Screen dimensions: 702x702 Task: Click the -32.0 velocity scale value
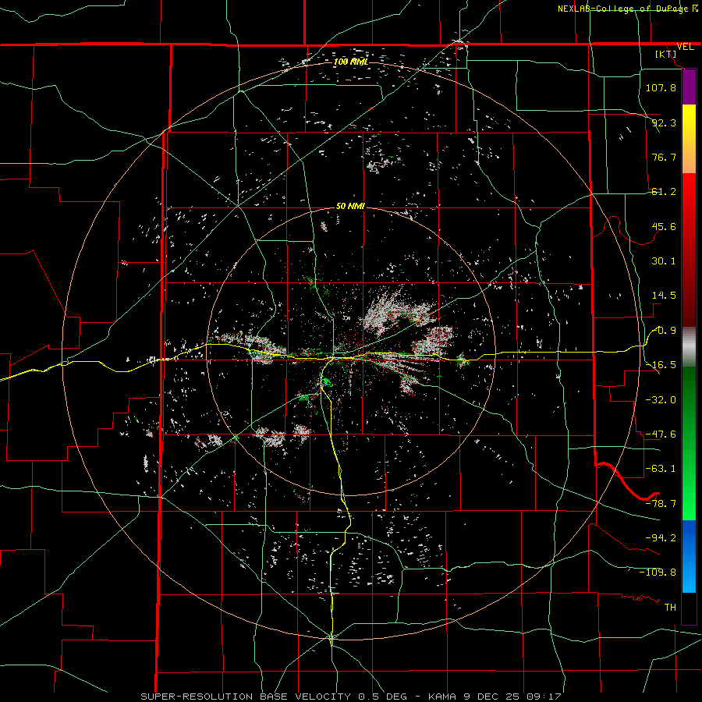[661, 399]
